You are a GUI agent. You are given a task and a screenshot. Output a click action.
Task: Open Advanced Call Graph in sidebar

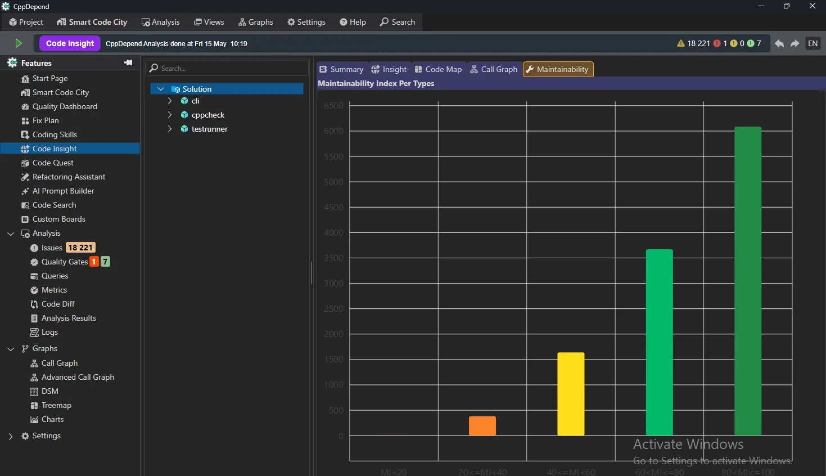coord(78,377)
